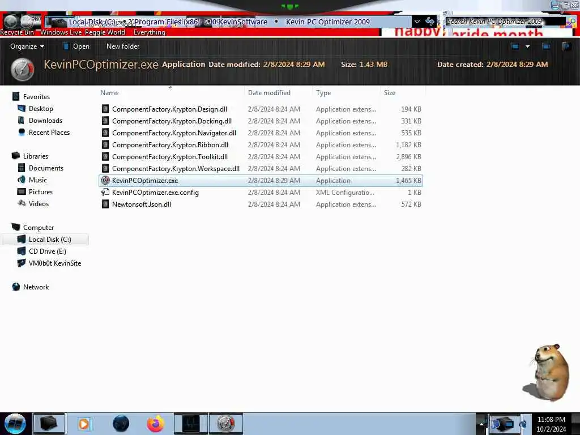The image size is (580, 435).
Task: Click the KevinPCOptimizer.exe.config file name
Action: tap(155, 193)
